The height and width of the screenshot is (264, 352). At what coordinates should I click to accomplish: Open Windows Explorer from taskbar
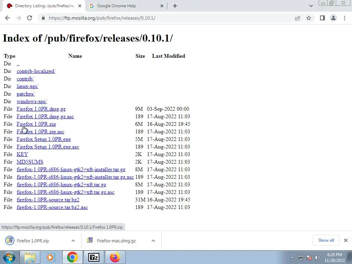[x=30, y=257]
